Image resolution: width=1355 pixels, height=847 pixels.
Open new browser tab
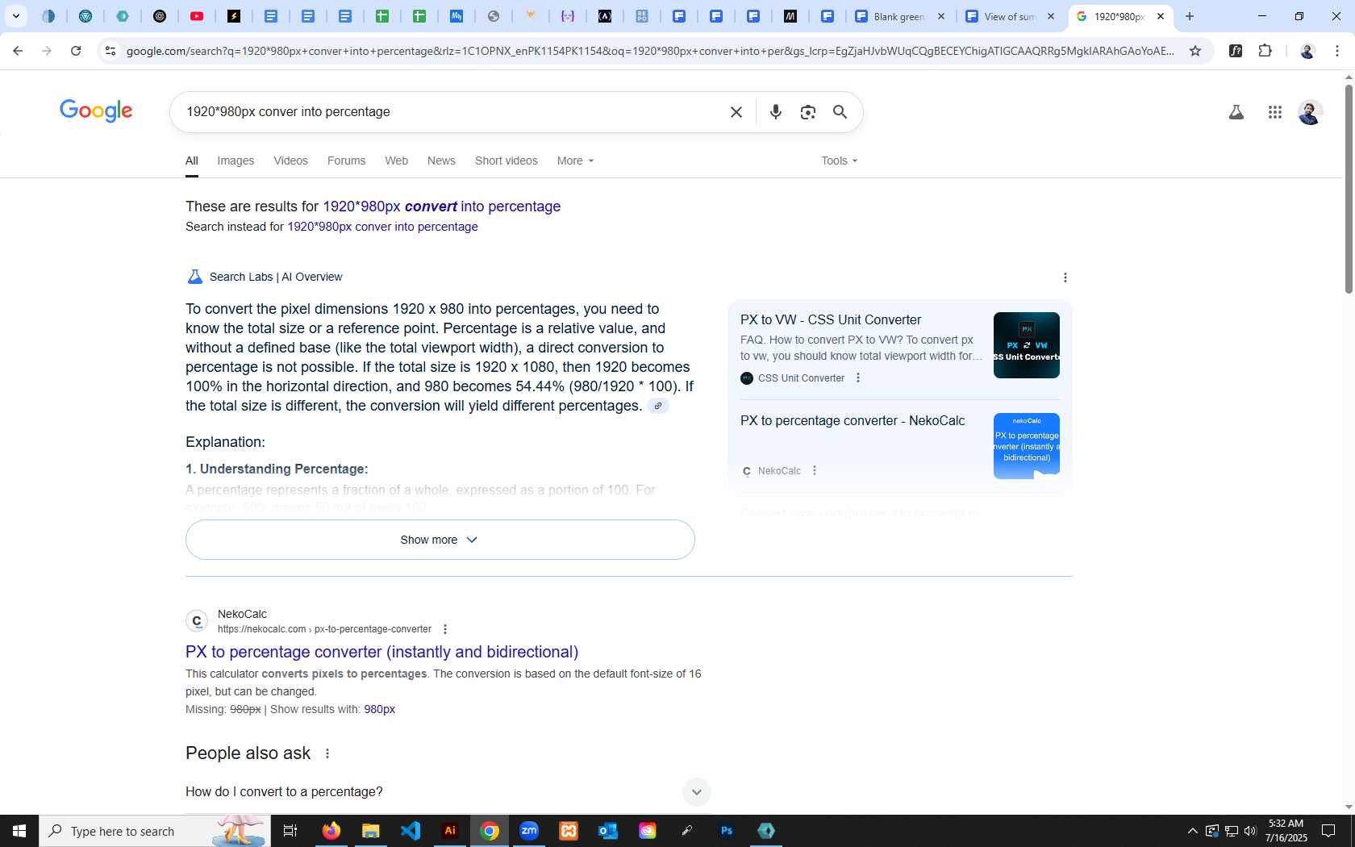1189,16
